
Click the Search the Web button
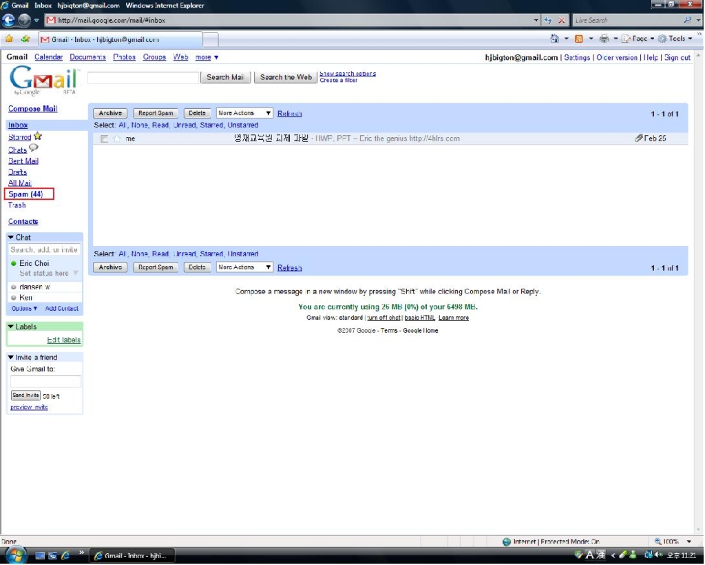coord(286,77)
